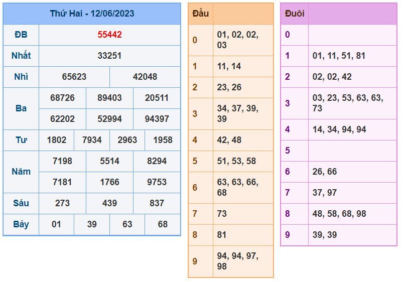
Task: Click the Bảy row label
Action: (21, 225)
